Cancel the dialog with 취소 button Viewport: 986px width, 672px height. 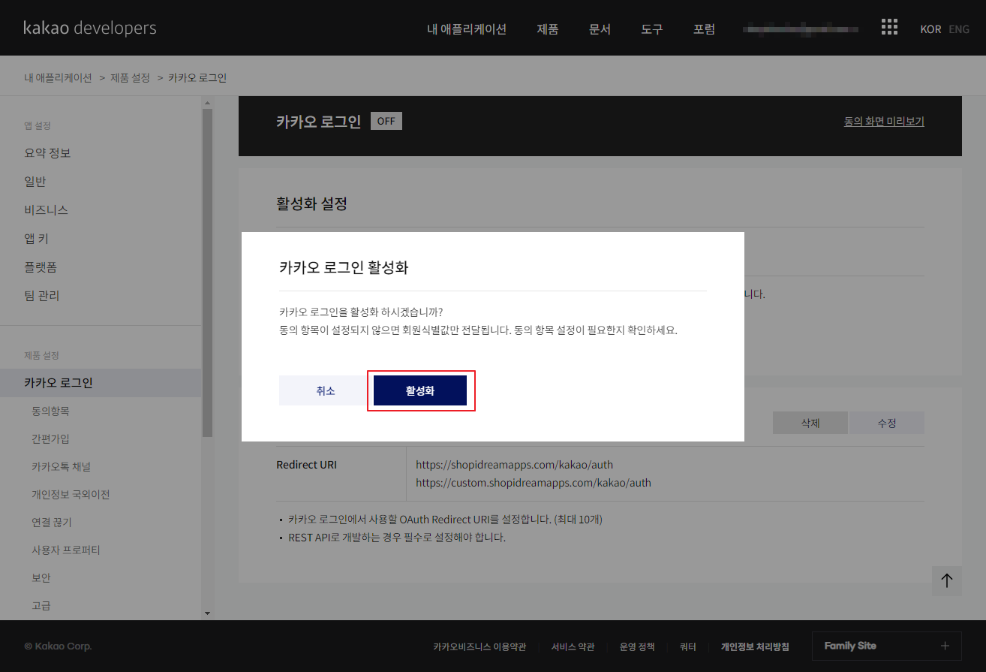point(326,390)
